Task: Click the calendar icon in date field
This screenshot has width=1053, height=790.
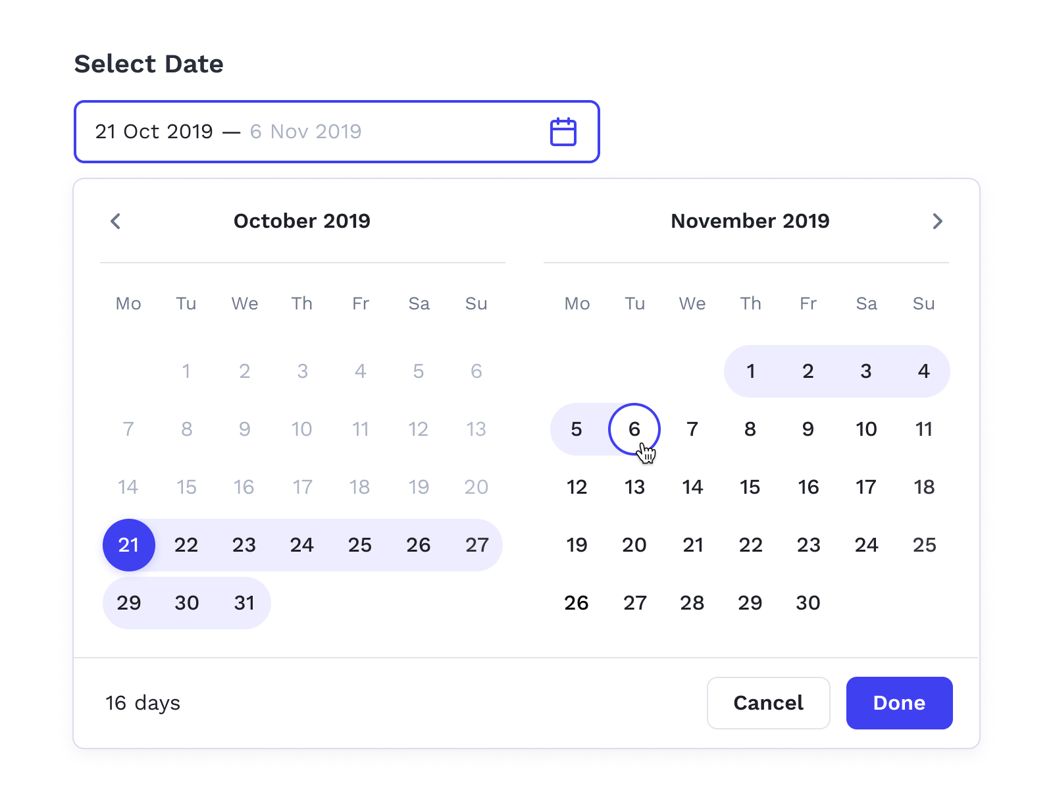Action: pyautogui.click(x=563, y=132)
